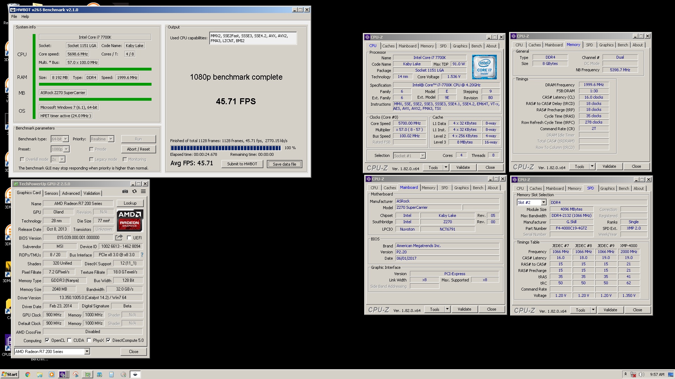Toggle UEFI checkbox in GPU-Z
675x379 pixels.
click(129, 238)
